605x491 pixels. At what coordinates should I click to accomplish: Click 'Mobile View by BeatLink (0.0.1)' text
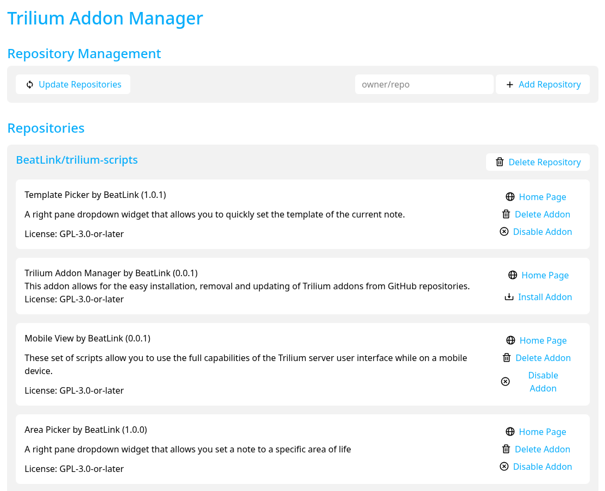tap(87, 338)
